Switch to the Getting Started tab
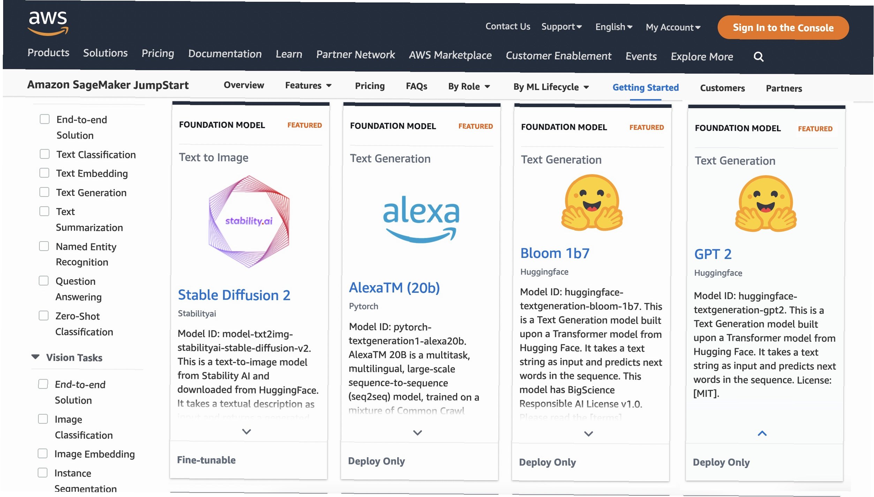This screenshot has width=874, height=497. tap(645, 87)
